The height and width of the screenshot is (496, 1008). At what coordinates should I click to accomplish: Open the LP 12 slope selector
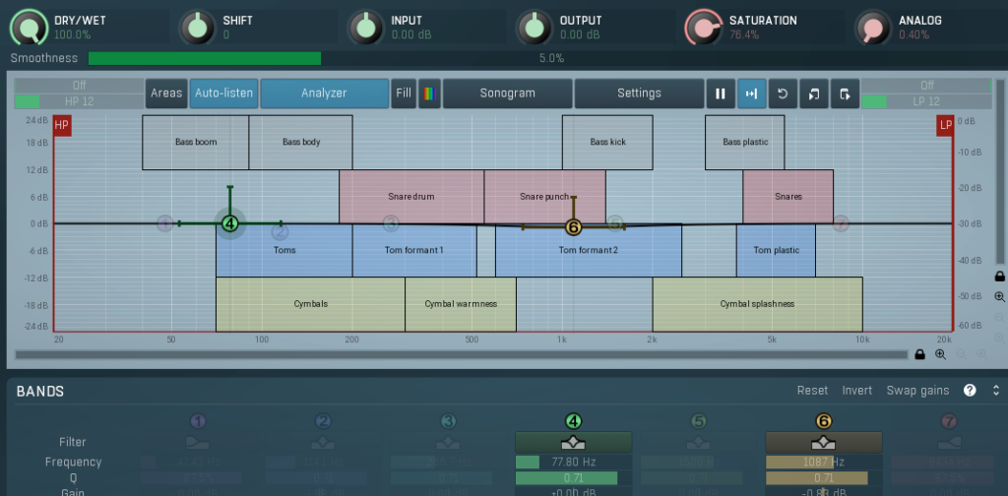926,101
